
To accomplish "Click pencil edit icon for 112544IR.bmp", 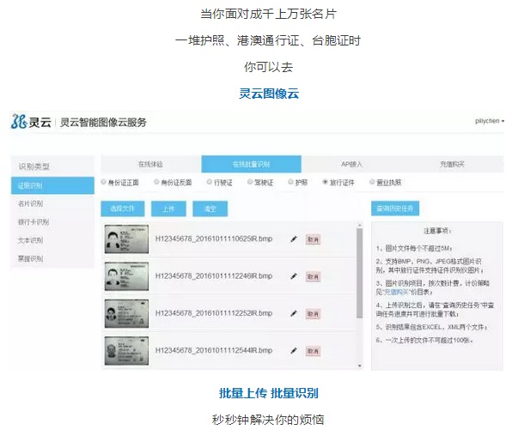I will [294, 351].
